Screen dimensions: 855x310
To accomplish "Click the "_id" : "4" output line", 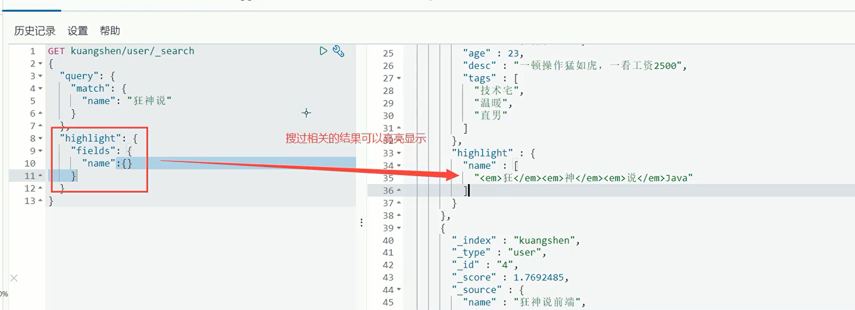I will pyautogui.click(x=485, y=265).
